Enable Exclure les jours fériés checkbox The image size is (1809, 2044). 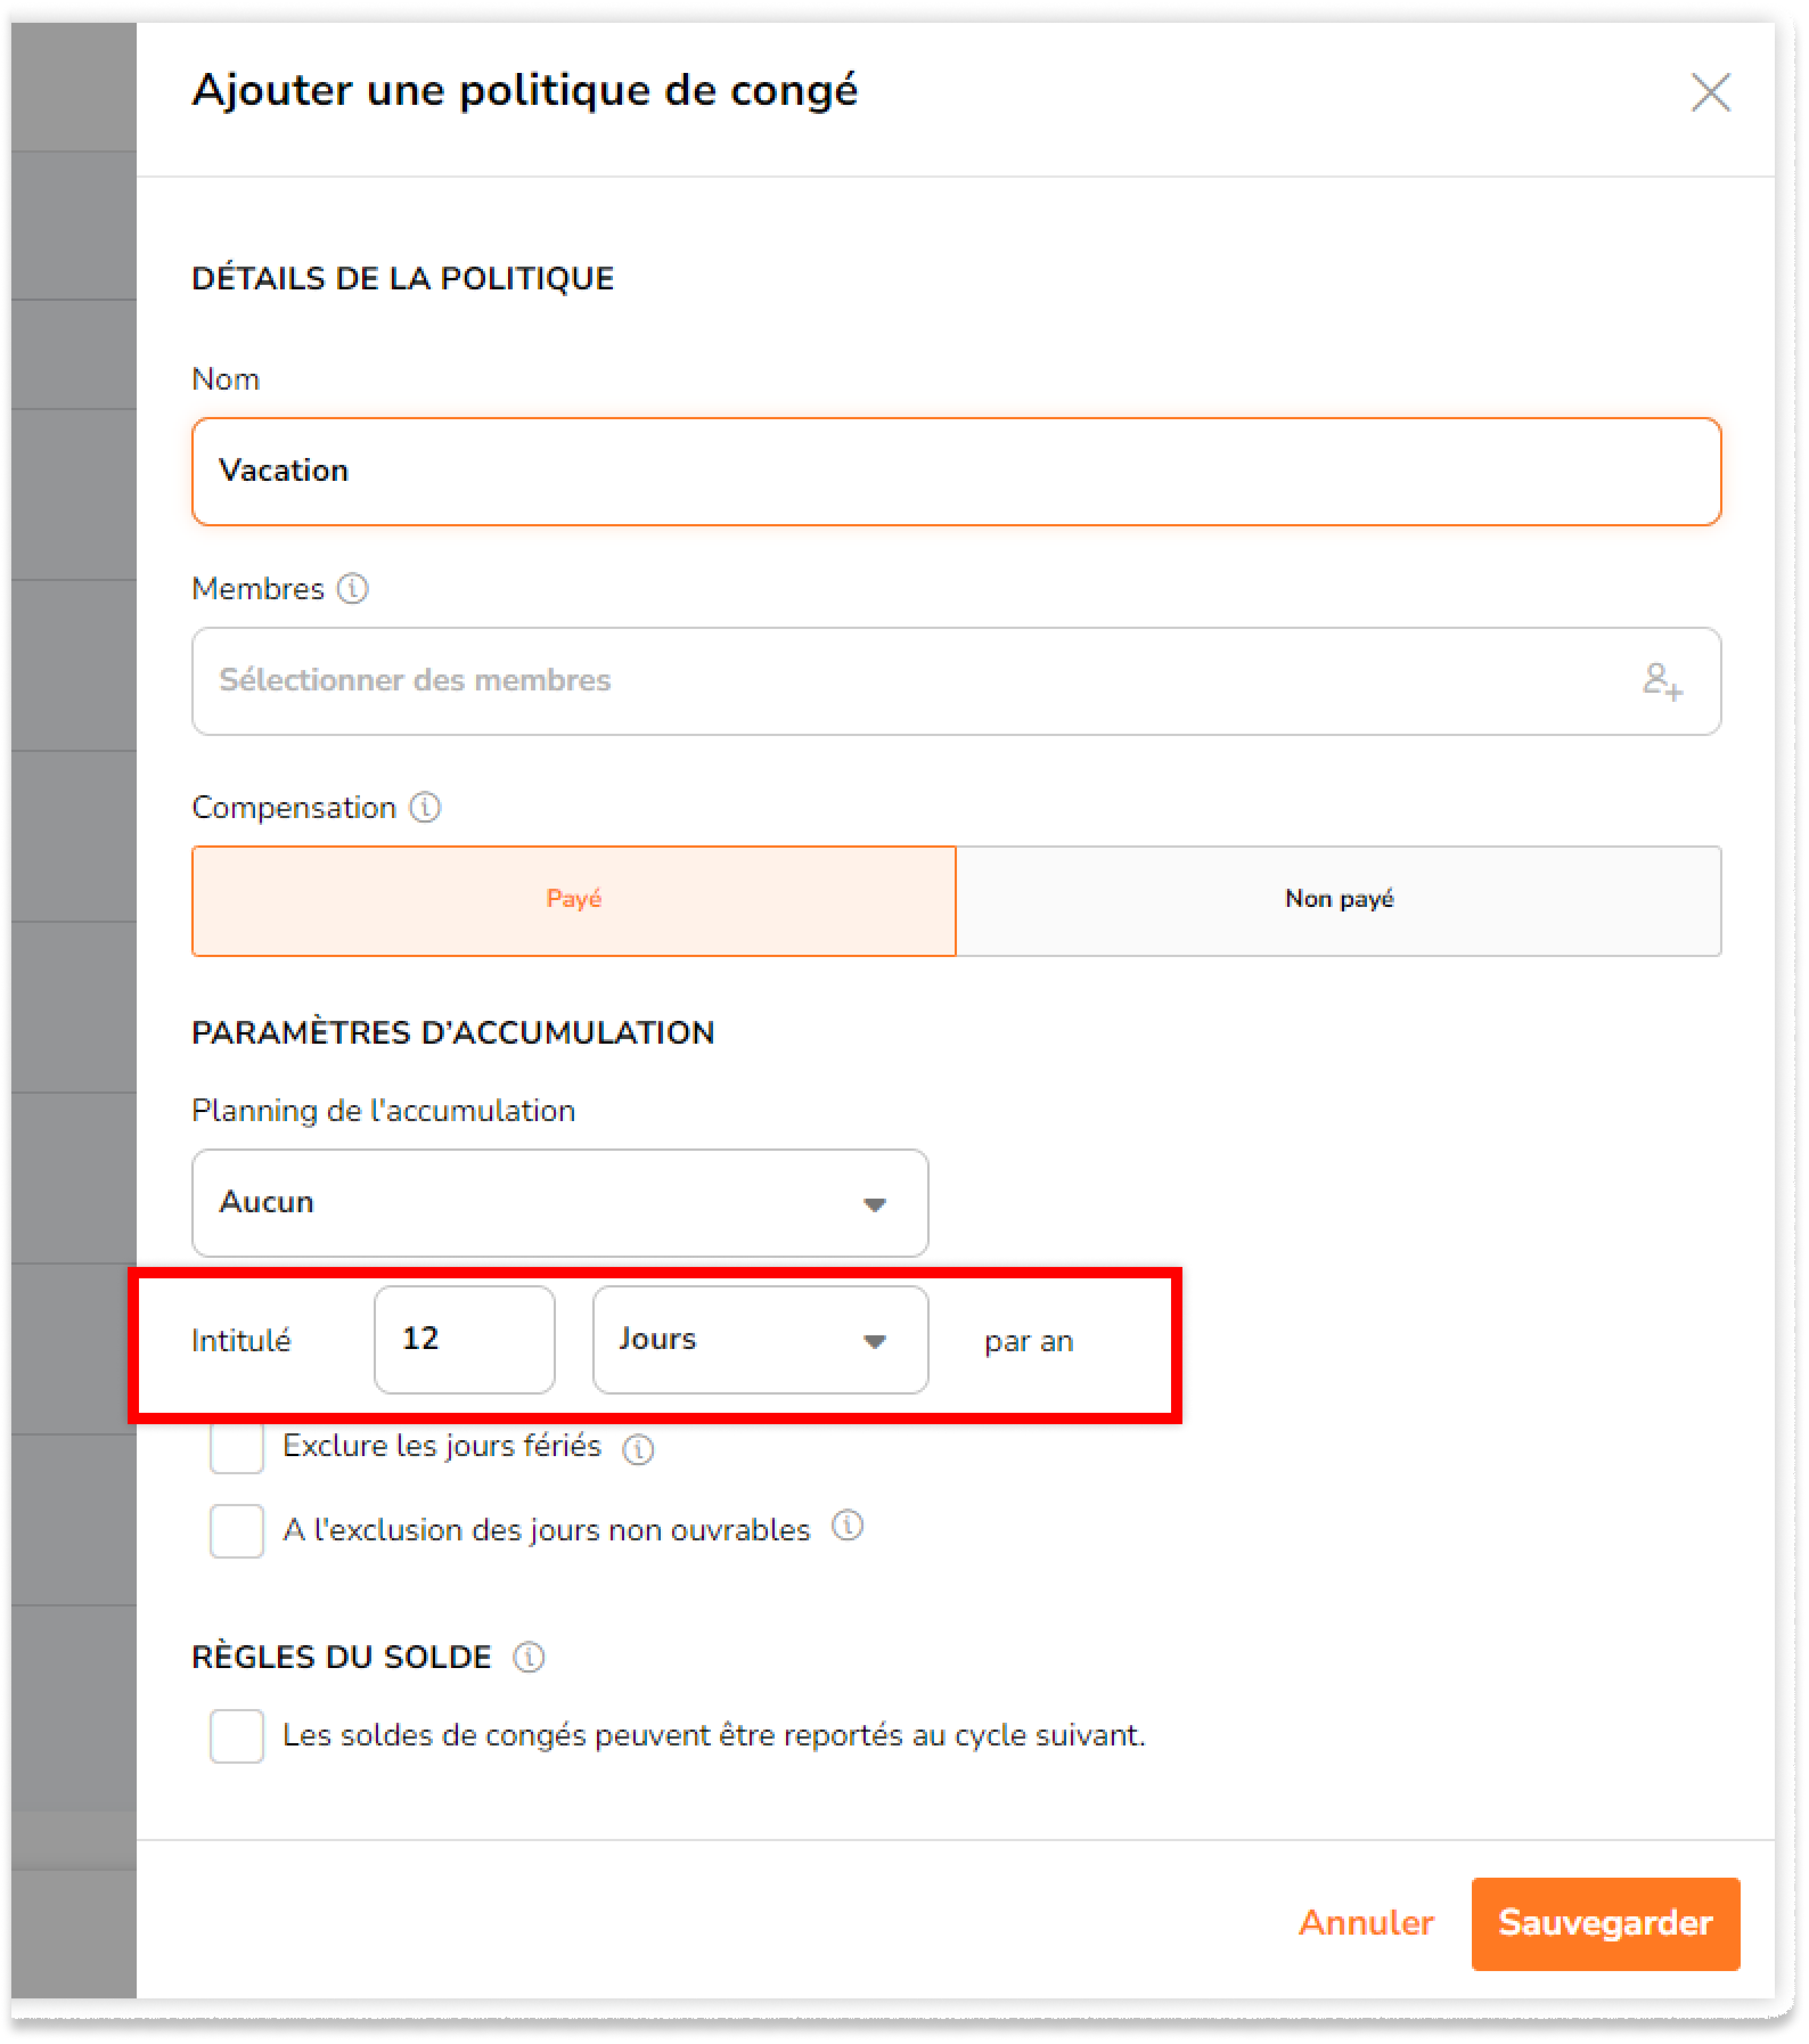click(237, 1447)
